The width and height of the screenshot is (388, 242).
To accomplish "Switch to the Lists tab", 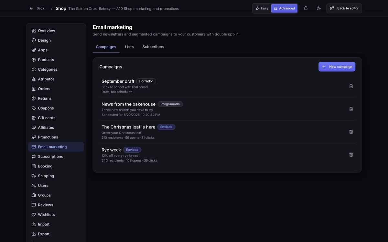I will (x=129, y=47).
